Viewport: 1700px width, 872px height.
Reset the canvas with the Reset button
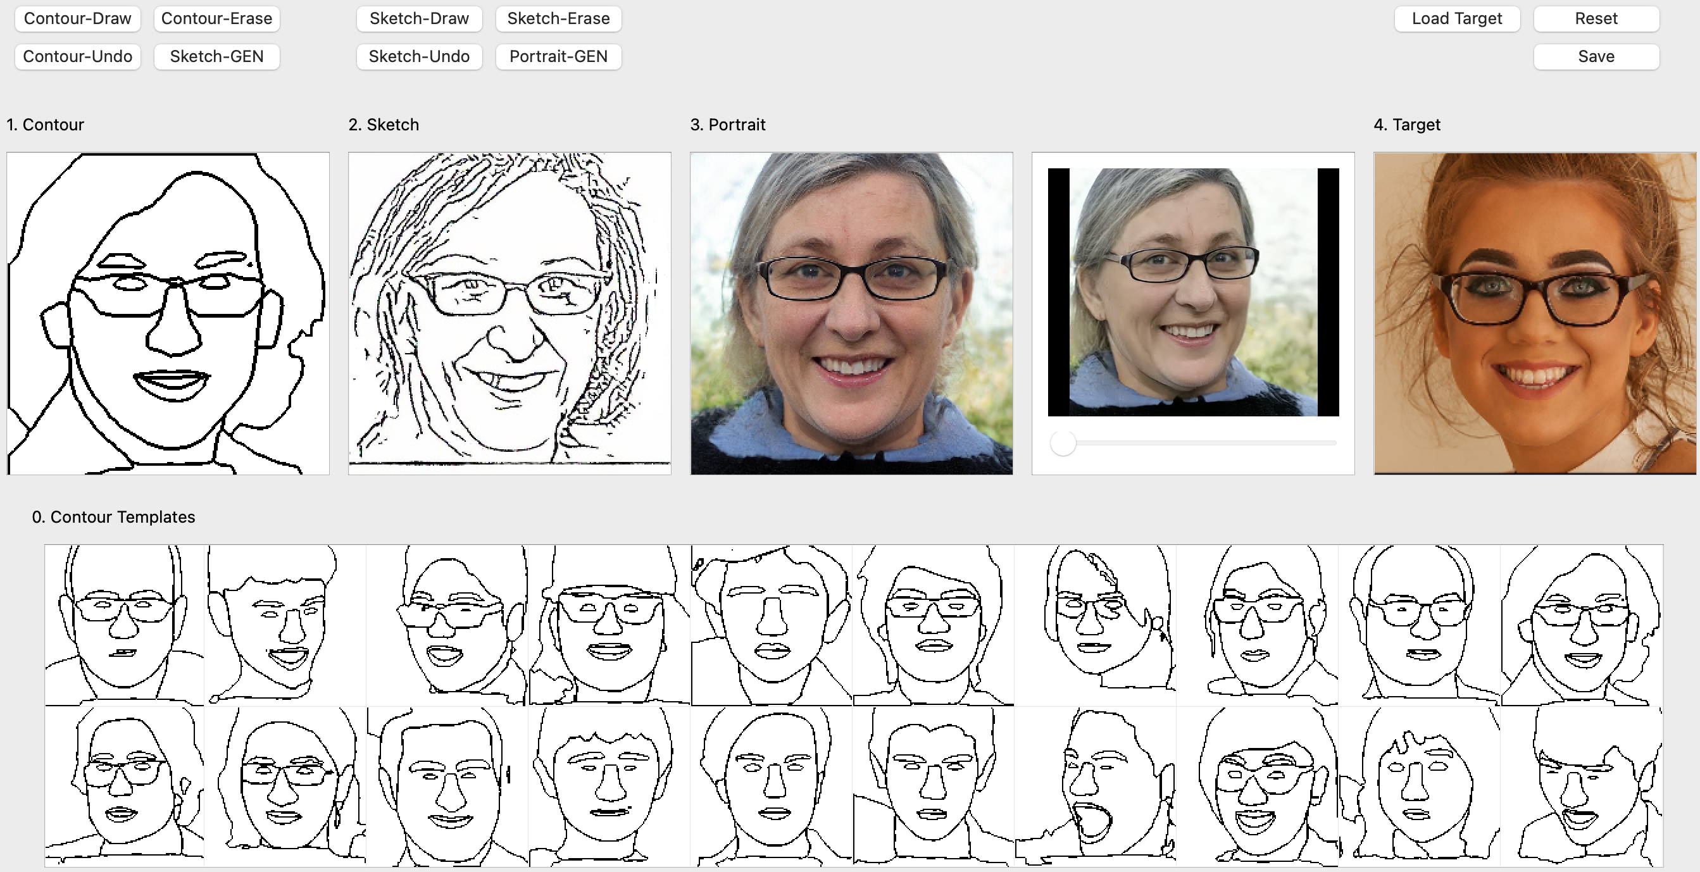tap(1596, 18)
